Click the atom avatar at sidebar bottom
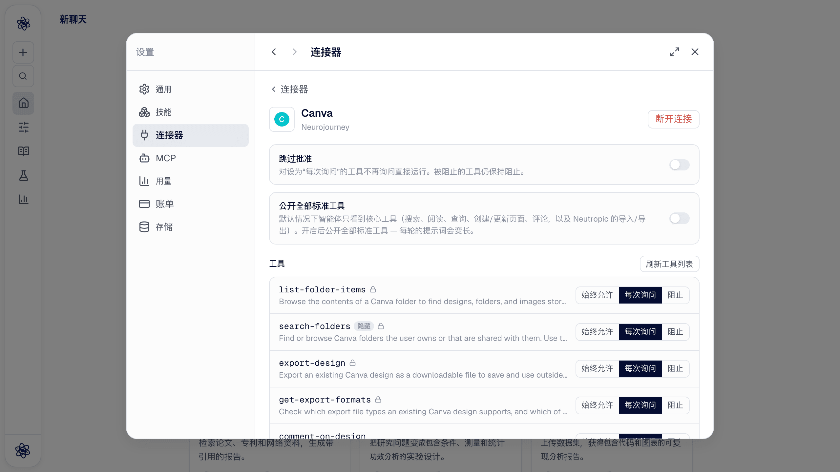Screen dimensions: 840x472 click(23, 451)
